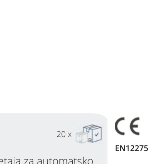
Task: Click the EN12275 standard label
Action: click(132, 148)
